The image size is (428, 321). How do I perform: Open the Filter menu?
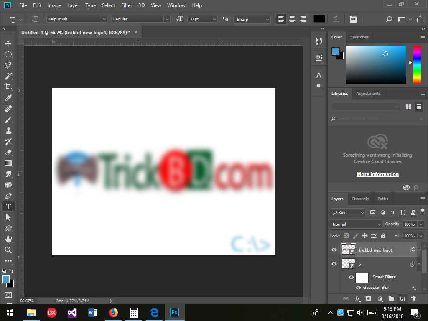click(127, 5)
